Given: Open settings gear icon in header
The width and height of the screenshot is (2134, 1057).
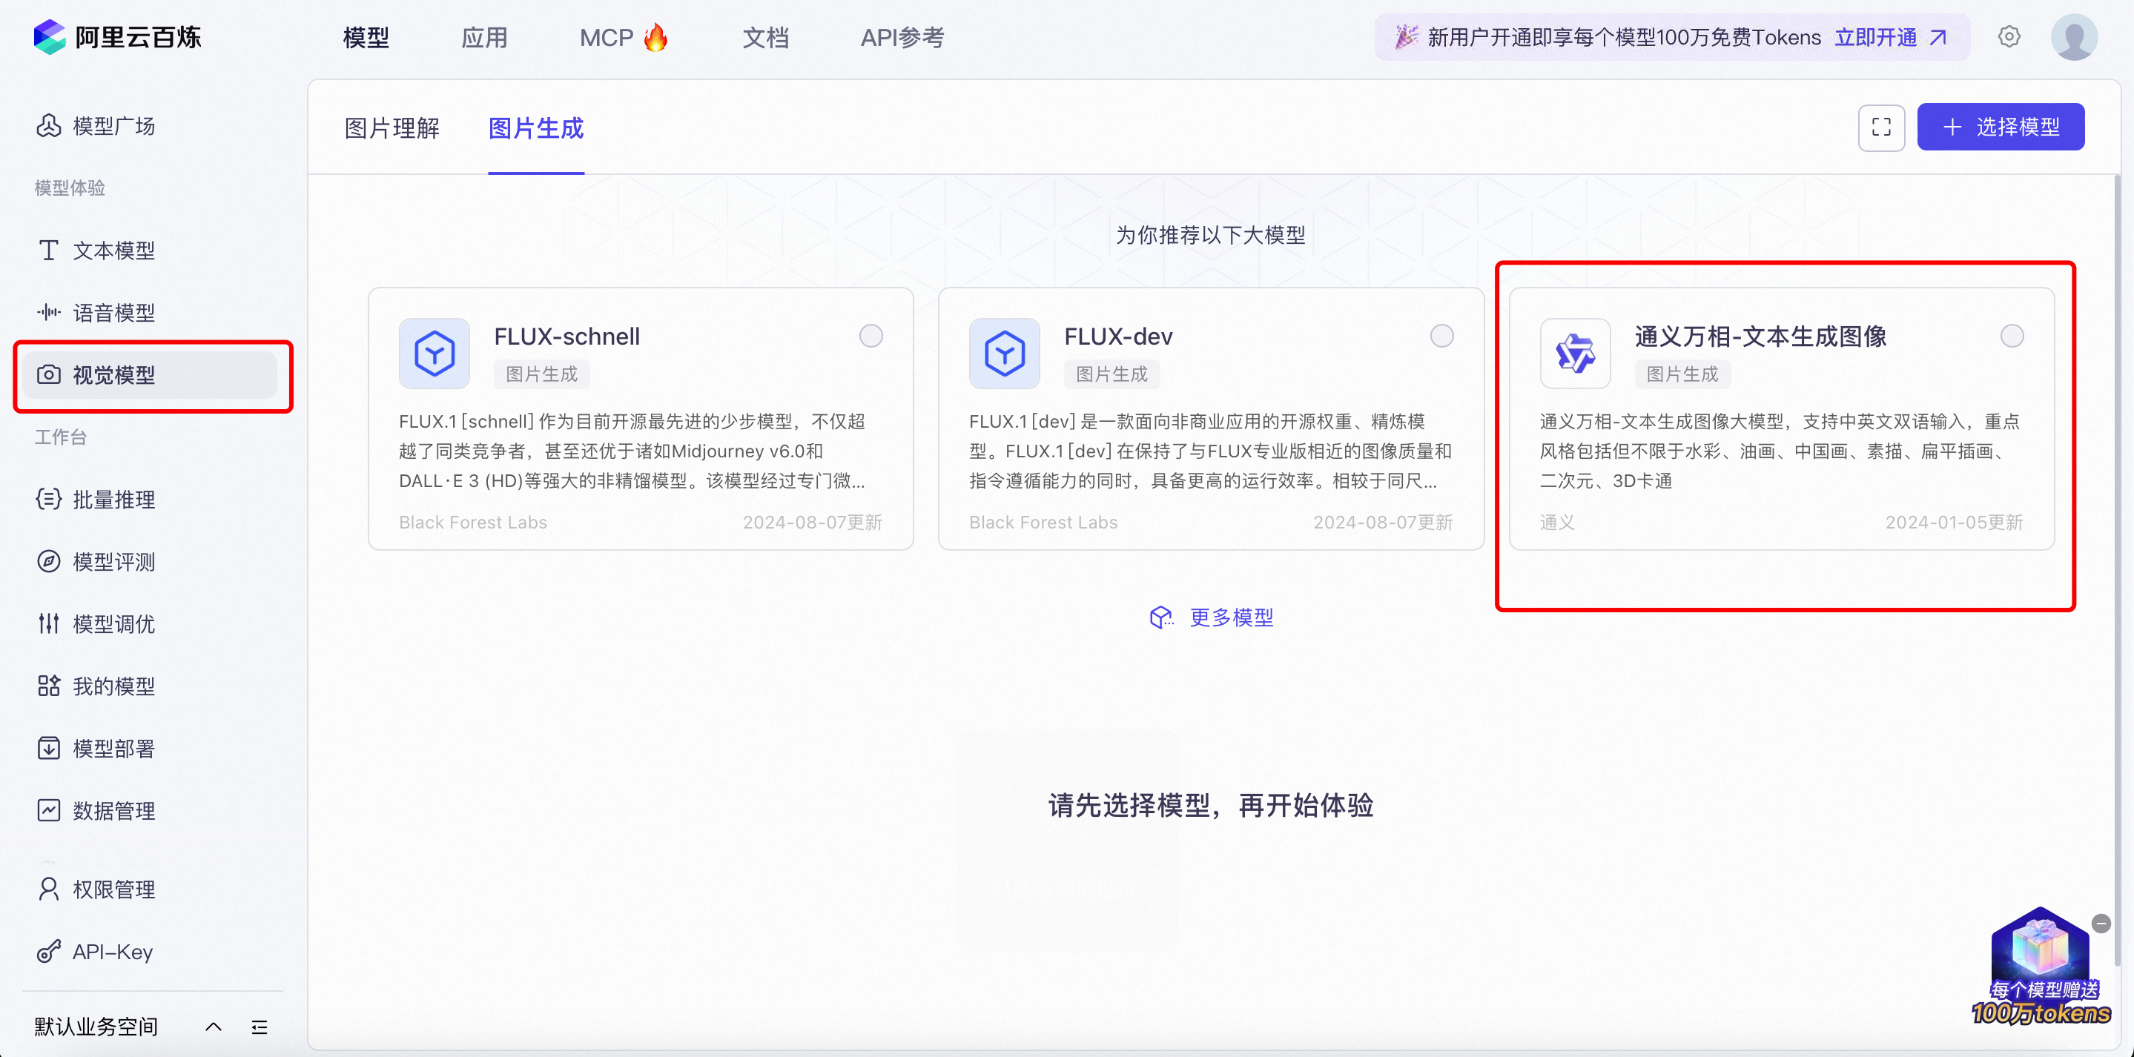Looking at the screenshot, I should pos(2009,37).
